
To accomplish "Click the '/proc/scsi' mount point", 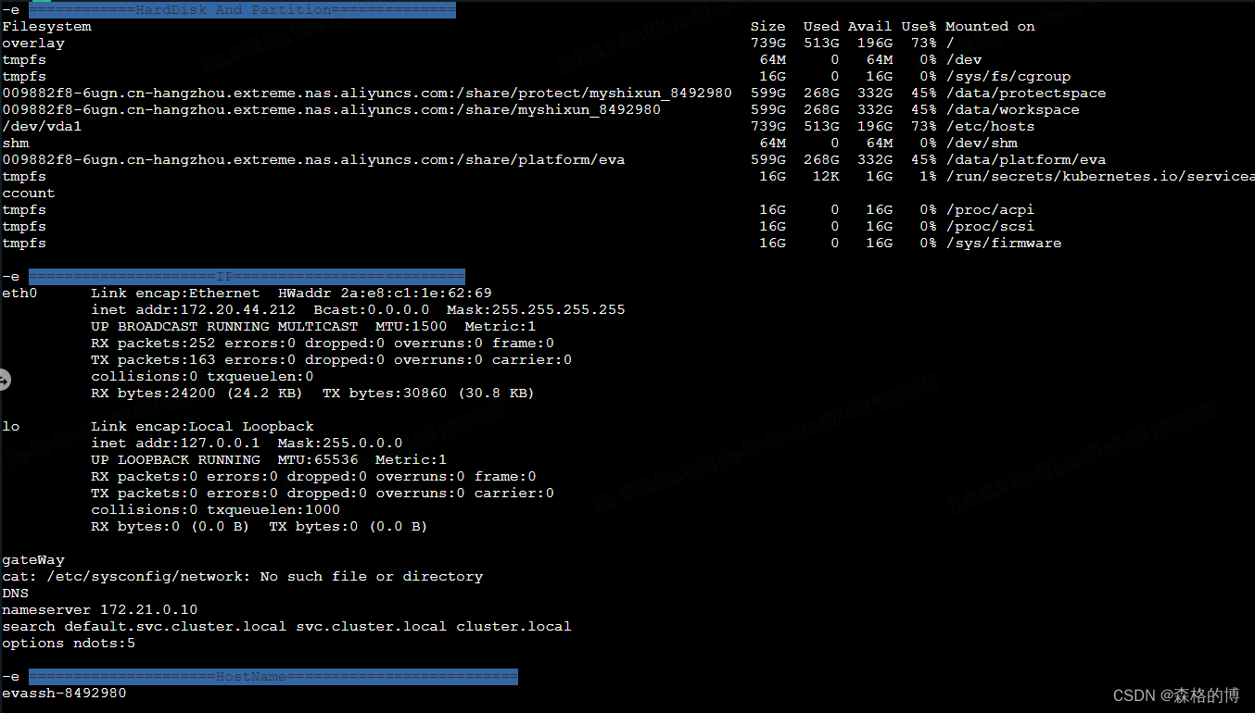I will click(x=990, y=227).
